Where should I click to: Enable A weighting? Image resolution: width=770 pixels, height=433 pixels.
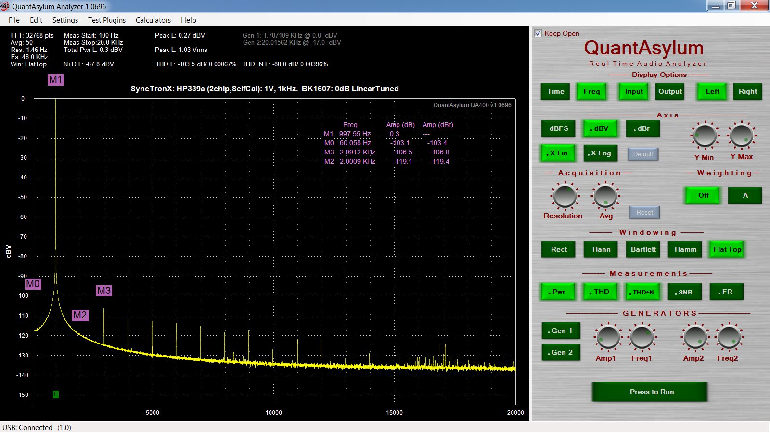[745, 195]
